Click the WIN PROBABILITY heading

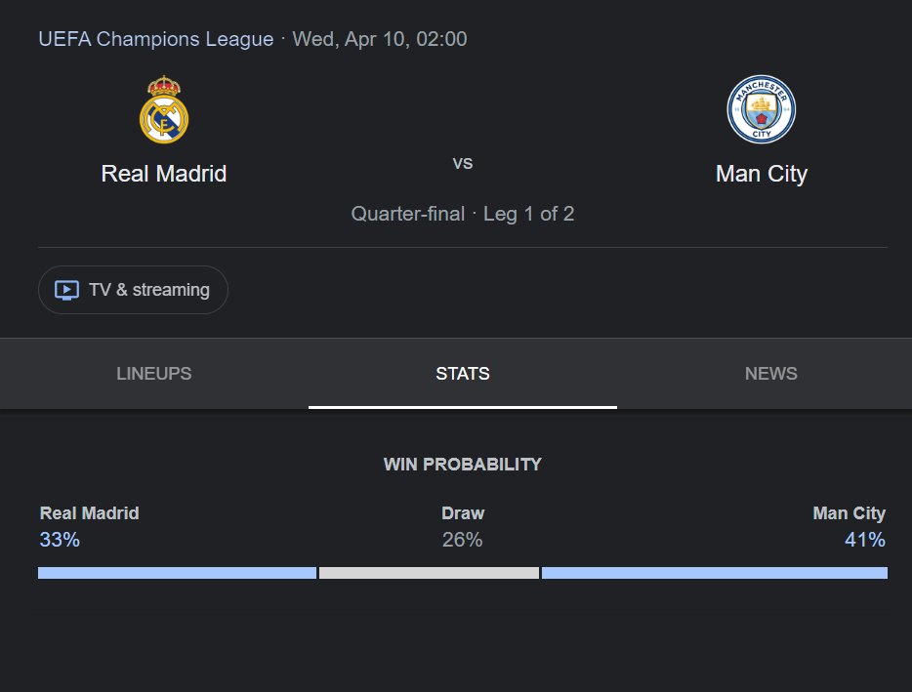pyautogui.click(x=463, y=464)
